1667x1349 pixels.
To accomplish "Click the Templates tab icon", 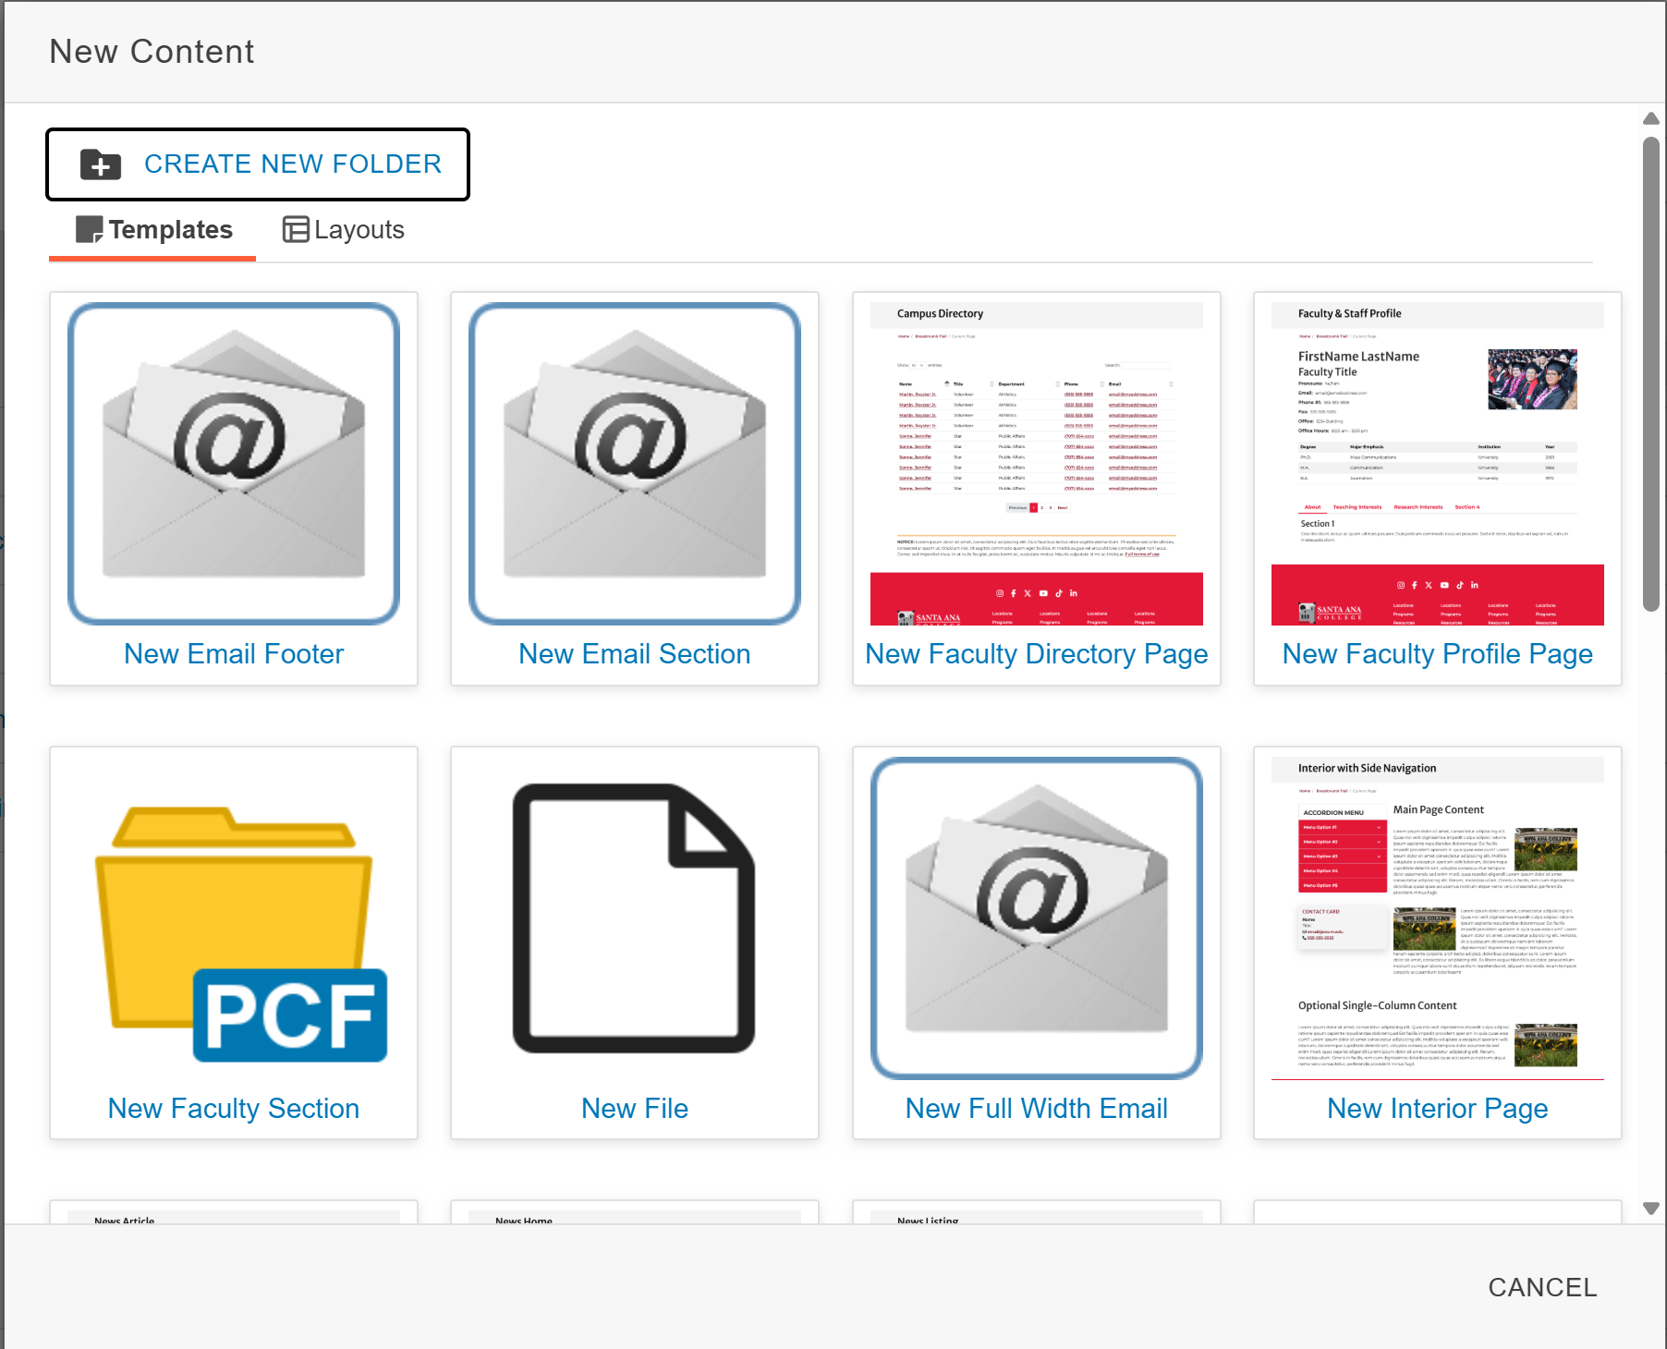I will [x=89, y=229].
